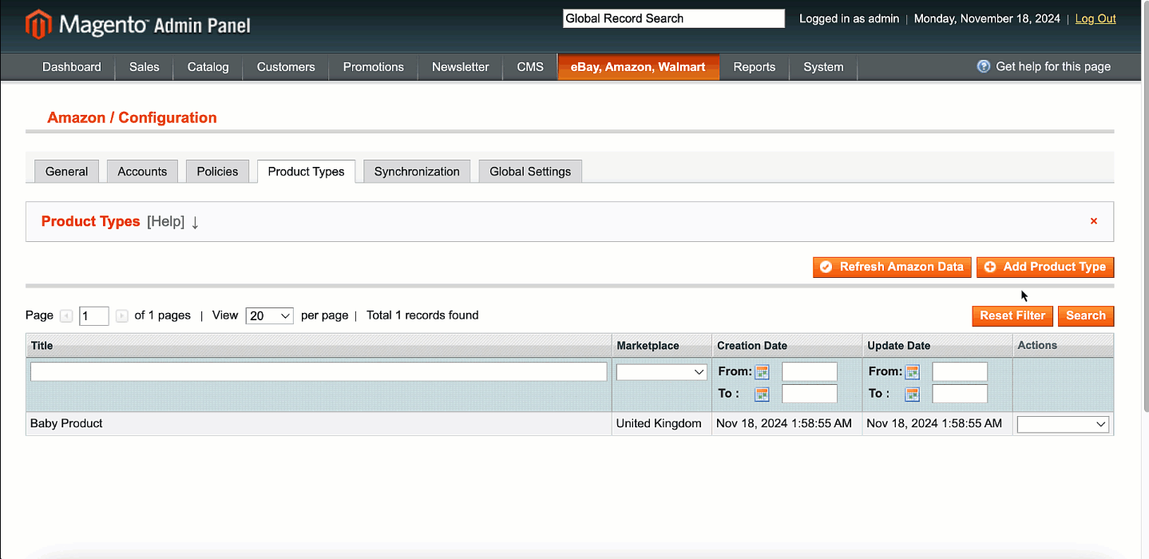The image size is (1149, 559).
Task: Click the Magento logo icon
Action: click(x=38, y=25)
